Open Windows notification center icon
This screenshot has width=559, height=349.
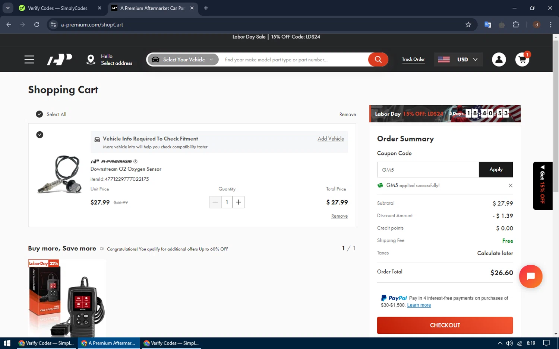point(546,343)
